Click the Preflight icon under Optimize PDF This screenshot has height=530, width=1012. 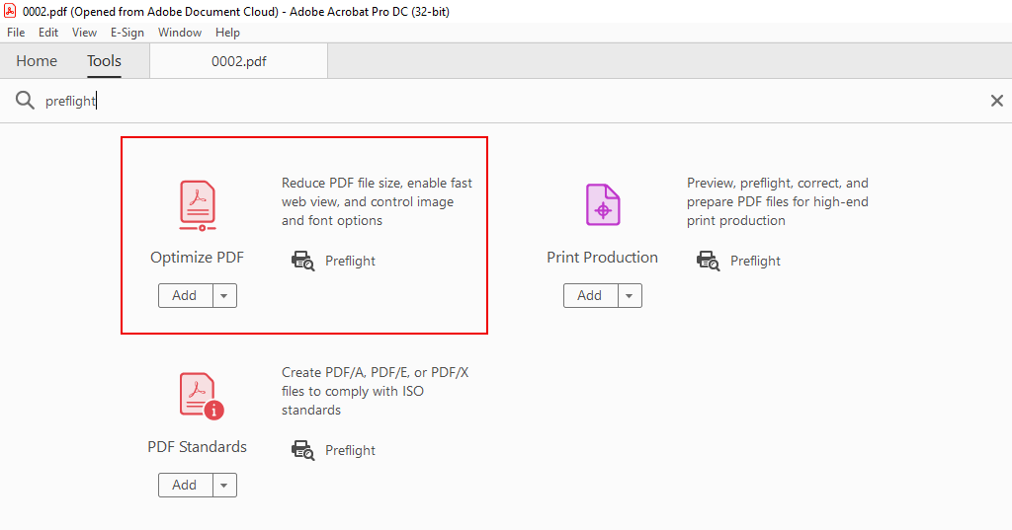point(302,262)
